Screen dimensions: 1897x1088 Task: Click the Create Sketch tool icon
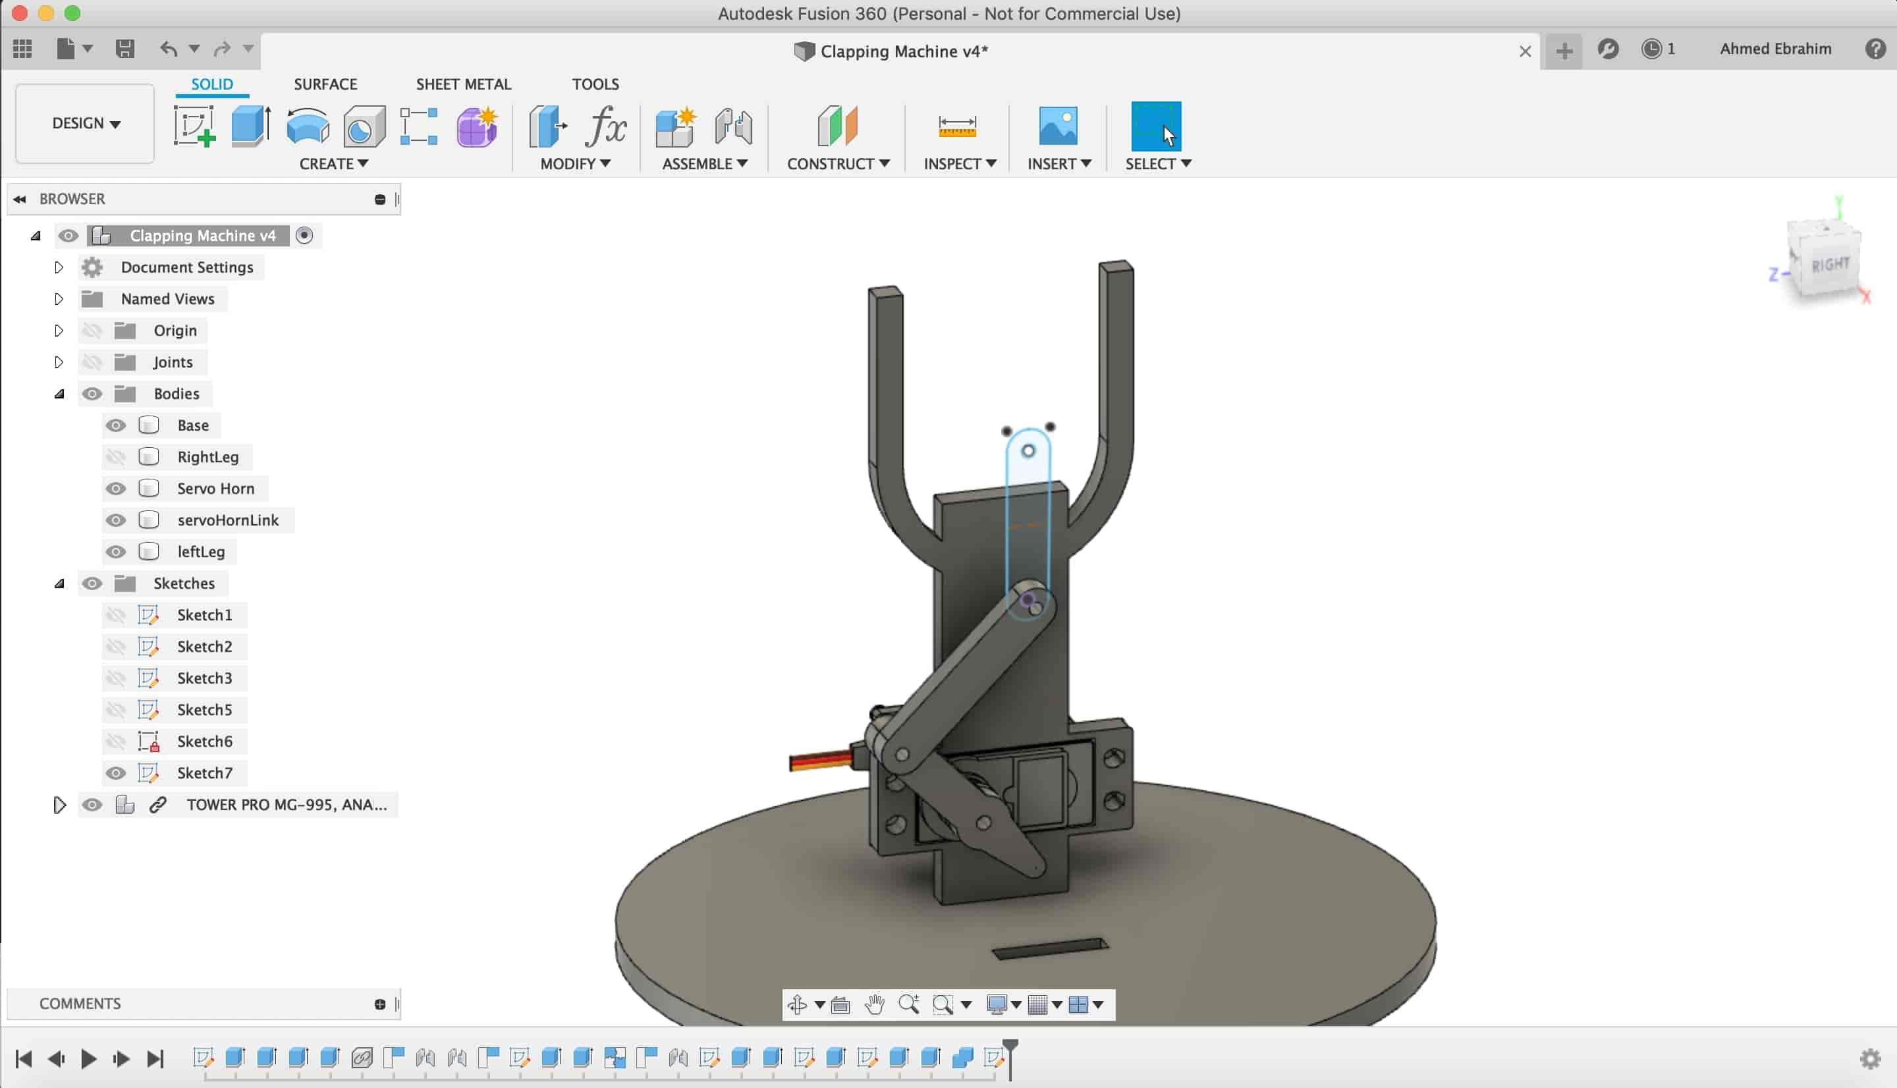click(194, 126)
